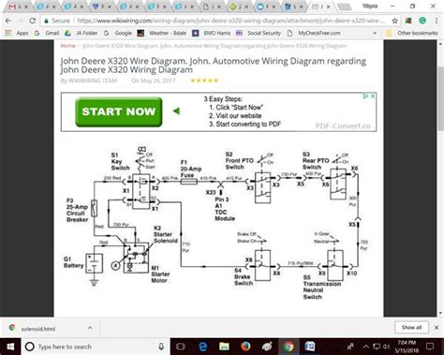Image resolution: width=444 pixels, height=355 pixels.
Task: Open the BMO Harris bookmark
Action: pos(211,33)
